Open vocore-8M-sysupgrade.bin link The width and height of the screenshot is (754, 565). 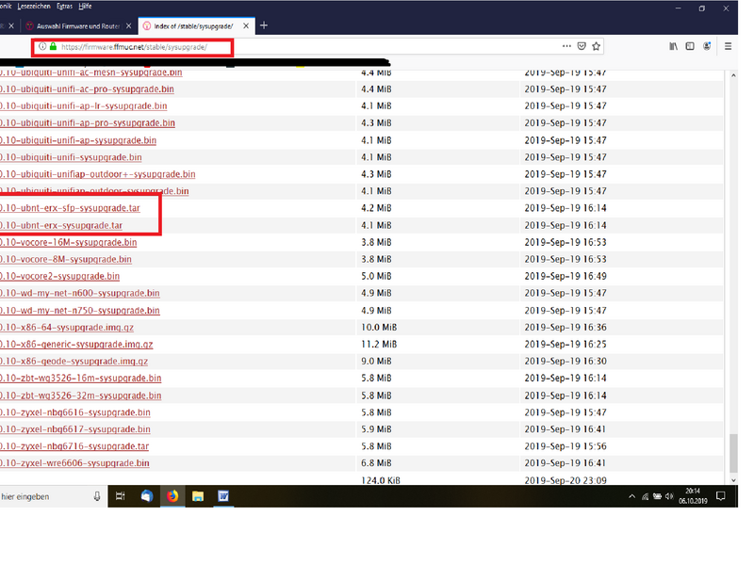[66, 260]
